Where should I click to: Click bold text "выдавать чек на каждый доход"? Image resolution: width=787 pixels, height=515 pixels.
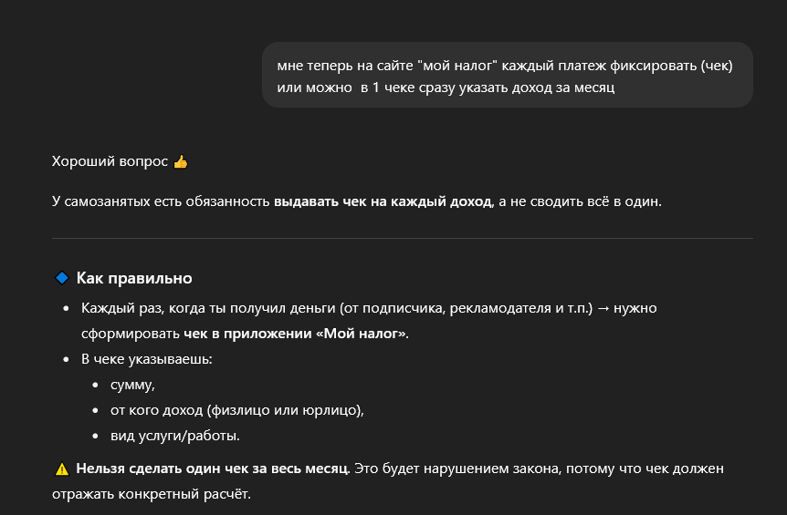(382, 201)
